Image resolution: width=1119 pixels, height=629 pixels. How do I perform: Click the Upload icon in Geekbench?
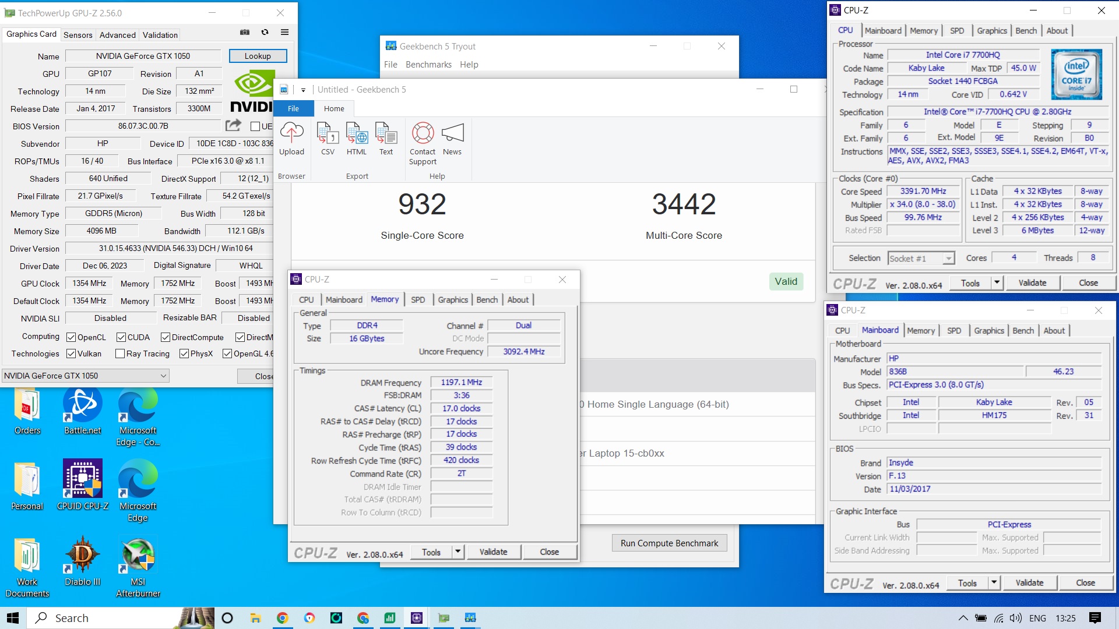point(291,140)
